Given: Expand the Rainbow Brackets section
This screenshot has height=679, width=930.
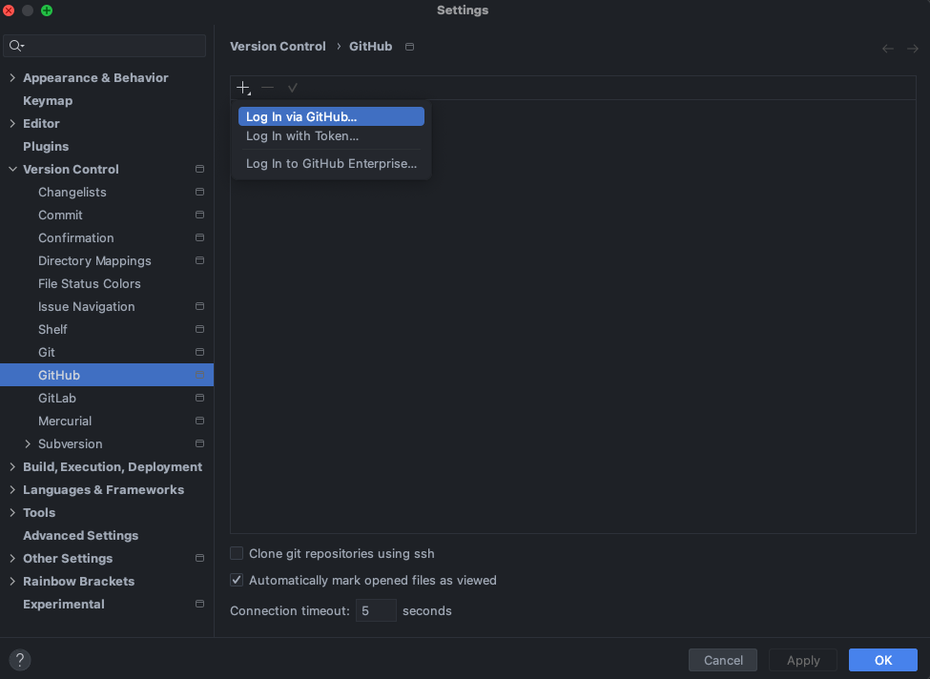Looking at the screenshot, I should 12,581.
